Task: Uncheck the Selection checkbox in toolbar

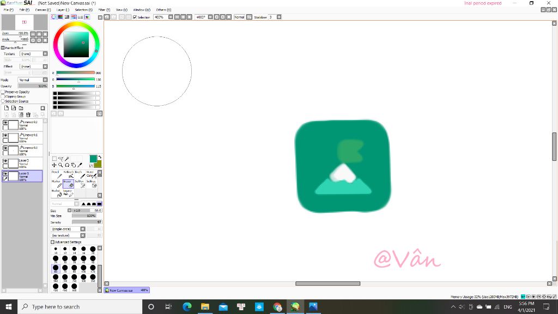Action: (x=135, y=17)
